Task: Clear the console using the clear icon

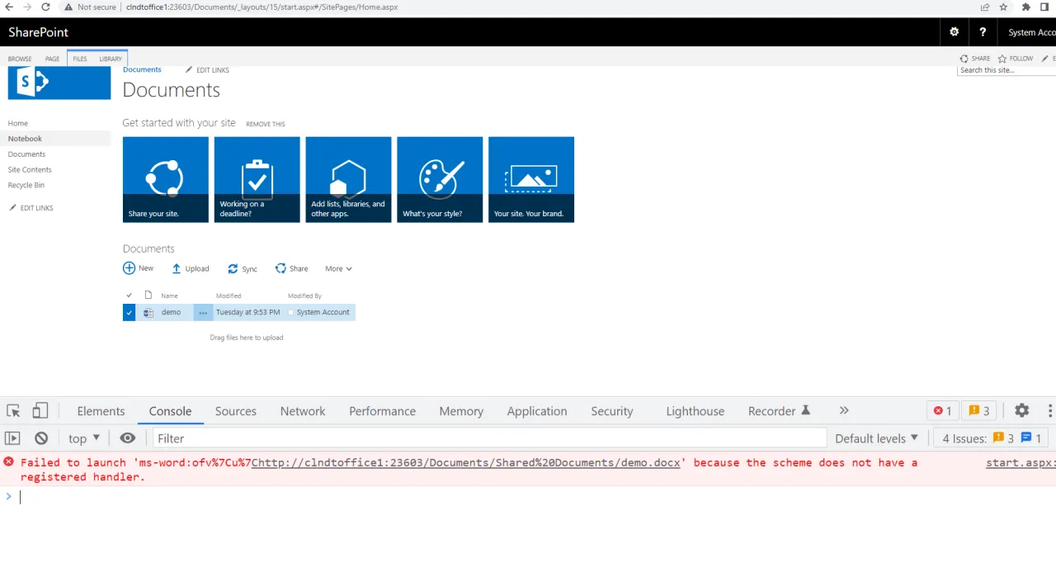Action: pyautogui.click(x=41, y=438)
